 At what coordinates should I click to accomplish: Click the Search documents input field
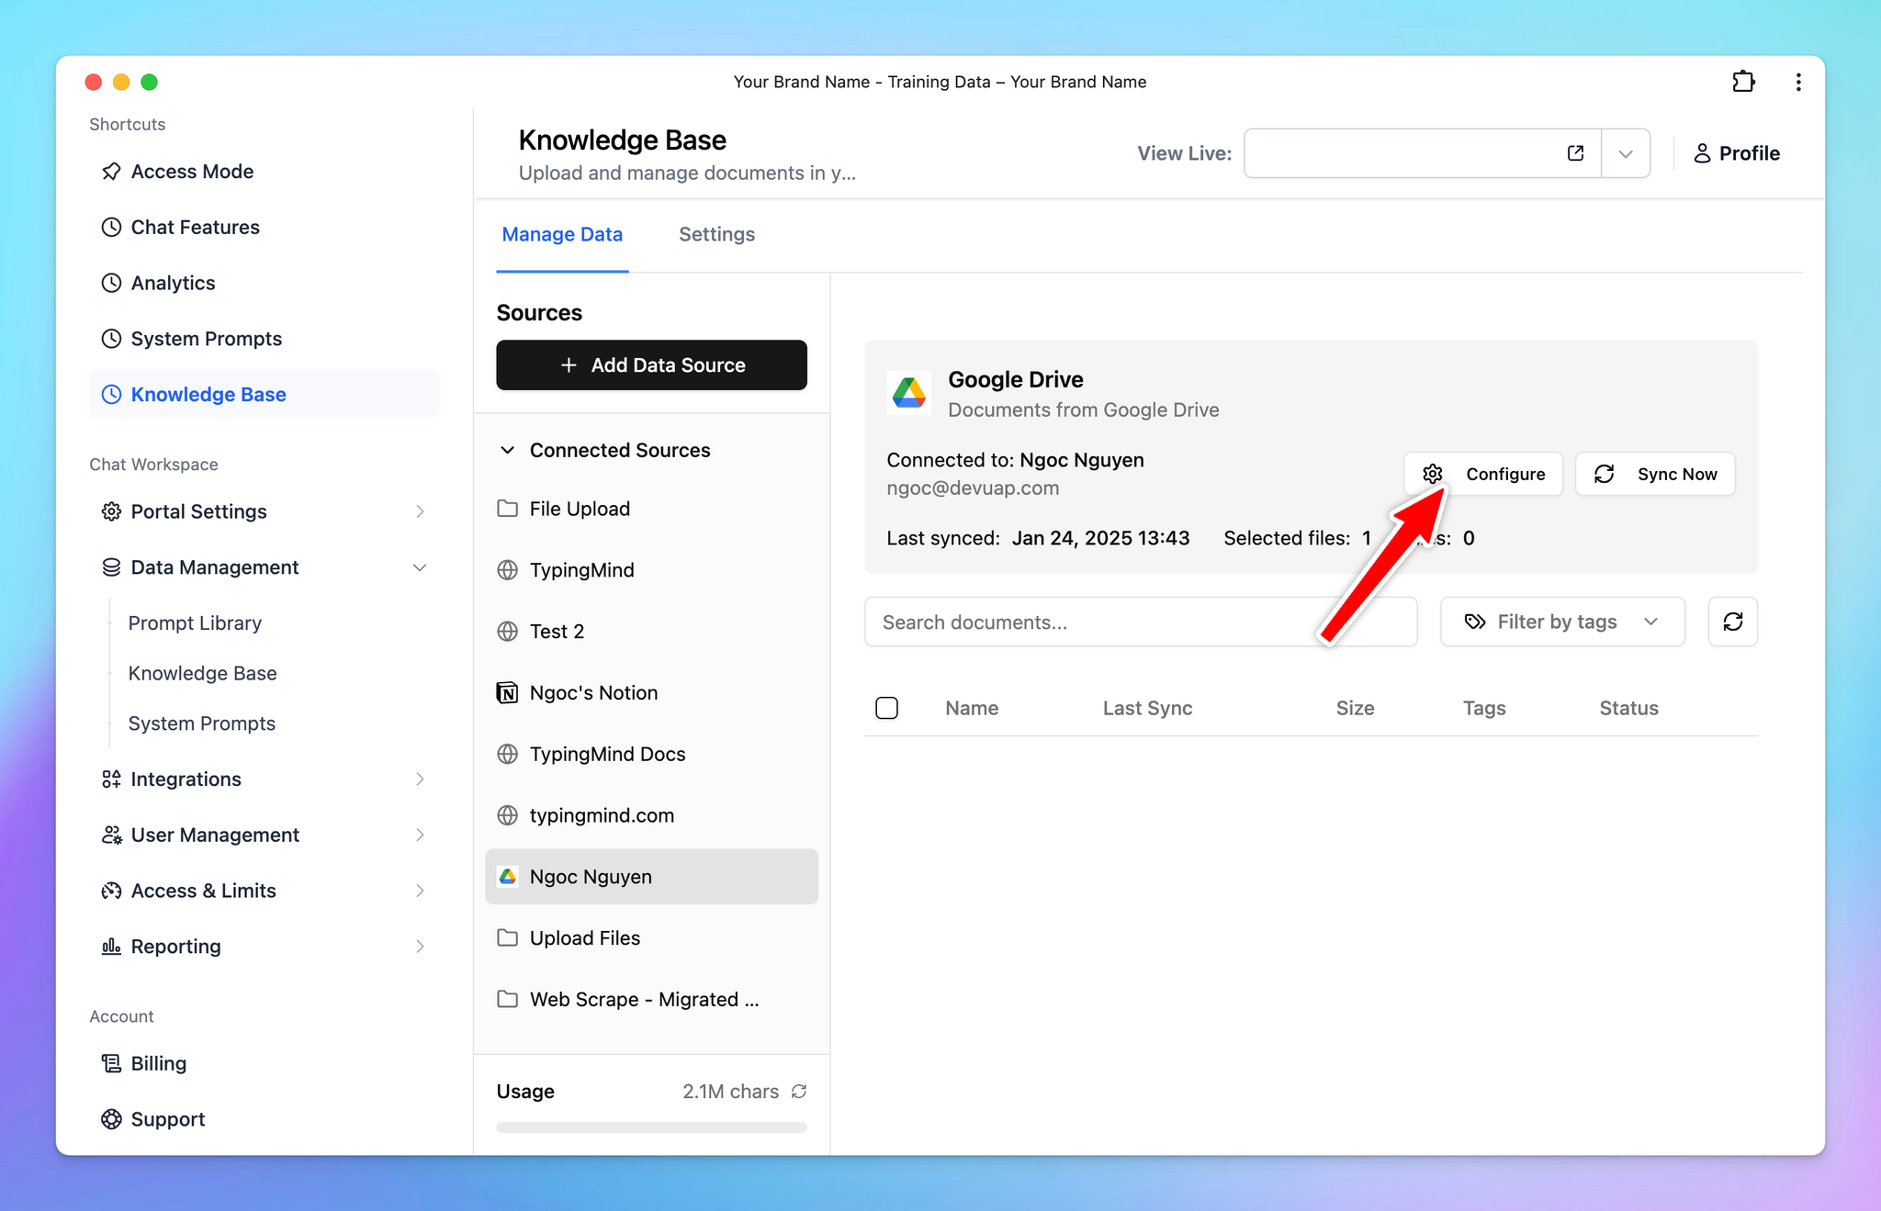pos(1142,622)
